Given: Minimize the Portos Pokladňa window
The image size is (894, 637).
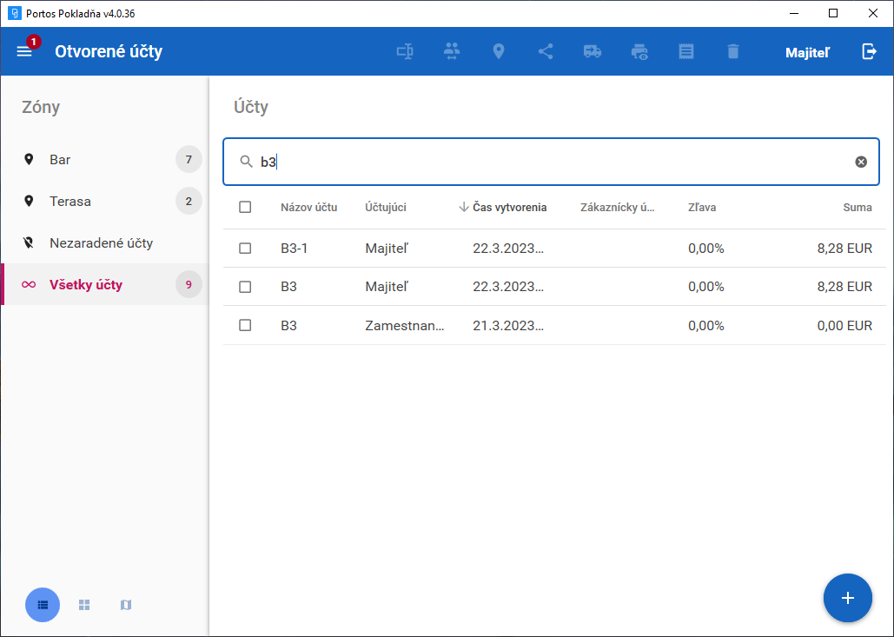Looking at the screenshot, I should (x=794, y=13).
